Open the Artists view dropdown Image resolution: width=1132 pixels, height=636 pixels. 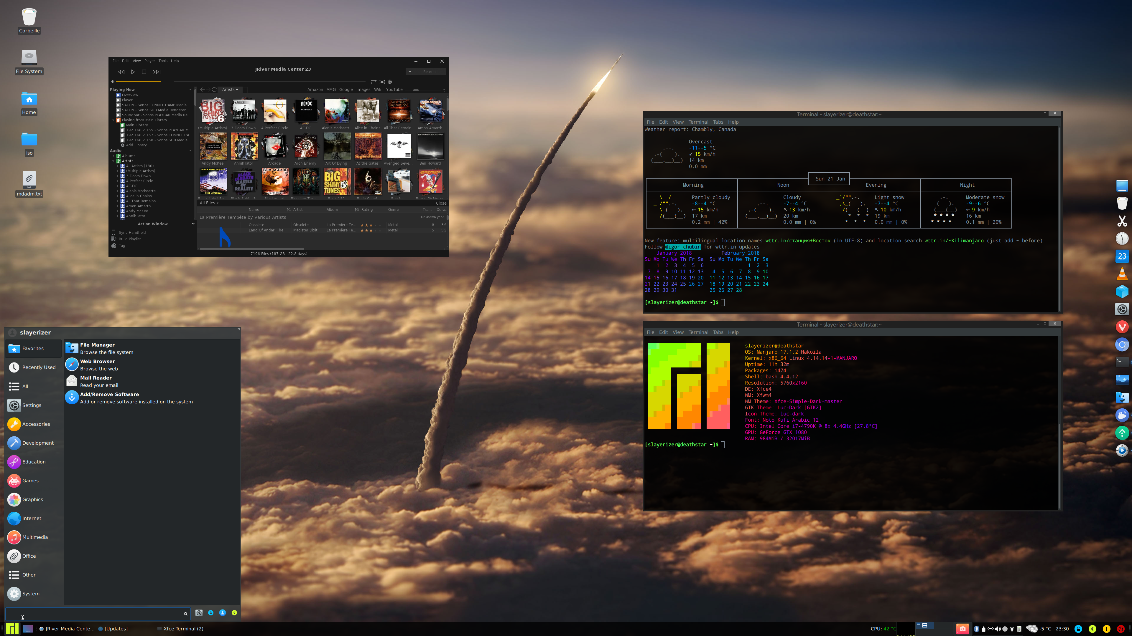tap(230, 90)
